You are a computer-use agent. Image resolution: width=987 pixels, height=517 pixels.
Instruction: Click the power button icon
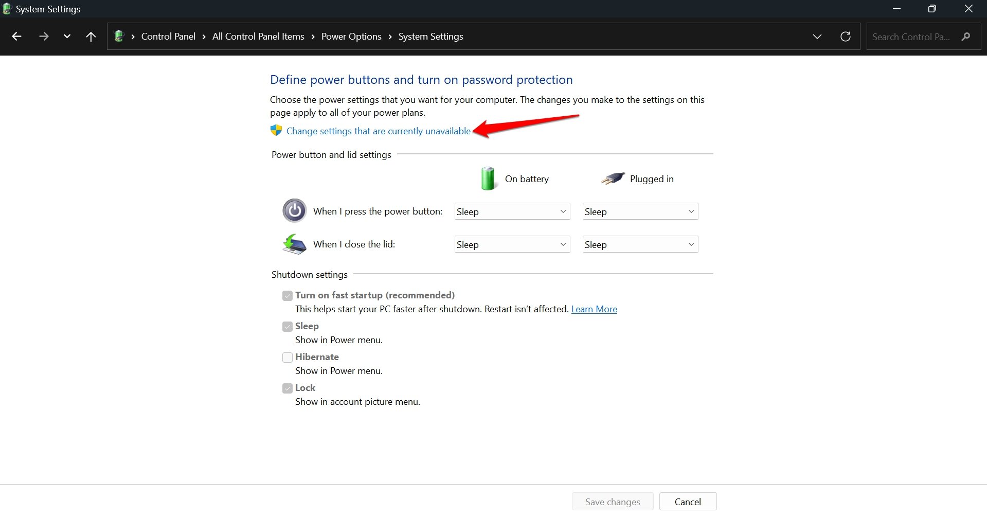(x=294, y=210)
